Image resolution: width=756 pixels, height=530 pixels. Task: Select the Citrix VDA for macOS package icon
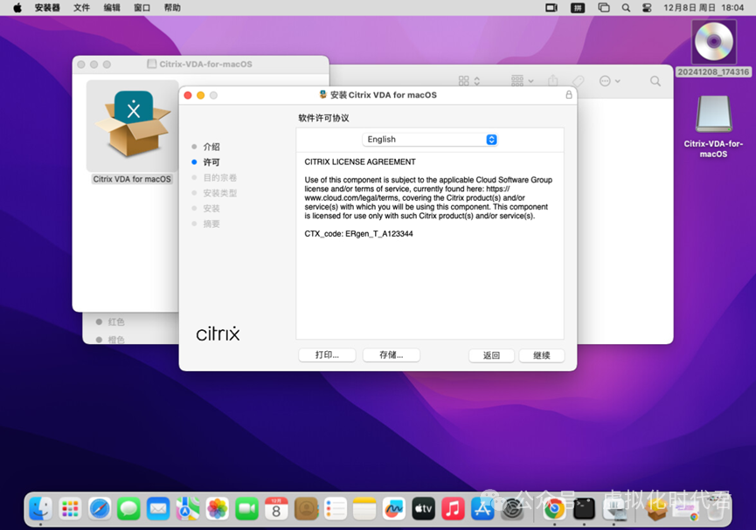[133, 125]
